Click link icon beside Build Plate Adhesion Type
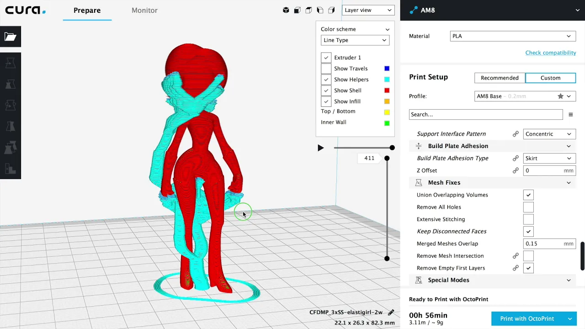 click(x=516, y=158)
